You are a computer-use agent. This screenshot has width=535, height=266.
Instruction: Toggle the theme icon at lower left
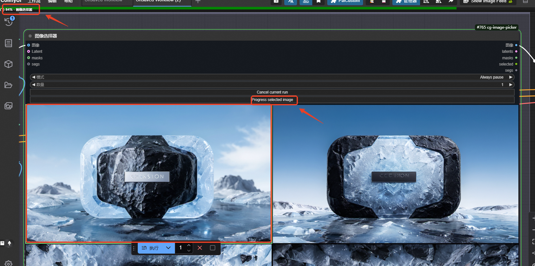[x=9, y=243]
